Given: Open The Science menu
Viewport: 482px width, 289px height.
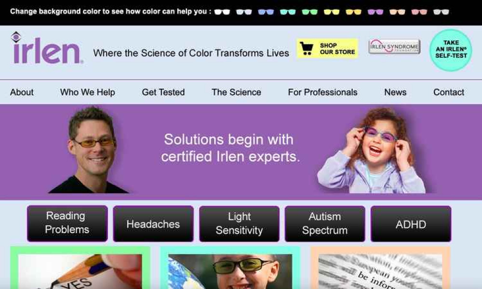Looking at the screenshot, I should click(236, 92).
